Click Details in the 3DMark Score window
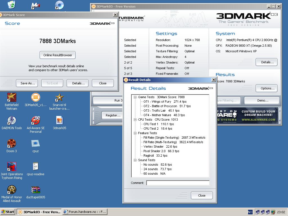 (78, 83)
